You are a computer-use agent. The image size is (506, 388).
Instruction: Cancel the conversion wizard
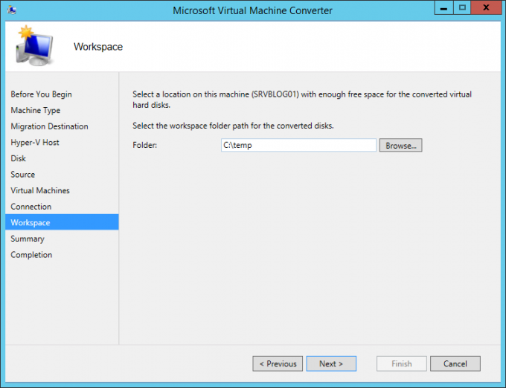pyautogui.click(x=455, y=363)
